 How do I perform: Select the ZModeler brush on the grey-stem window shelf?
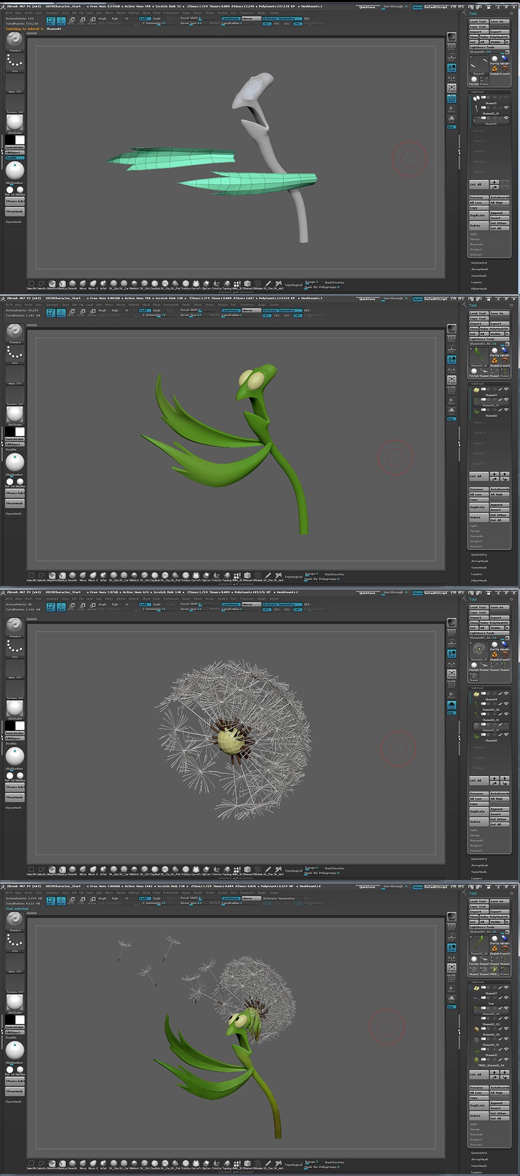[x=258, y=283]
